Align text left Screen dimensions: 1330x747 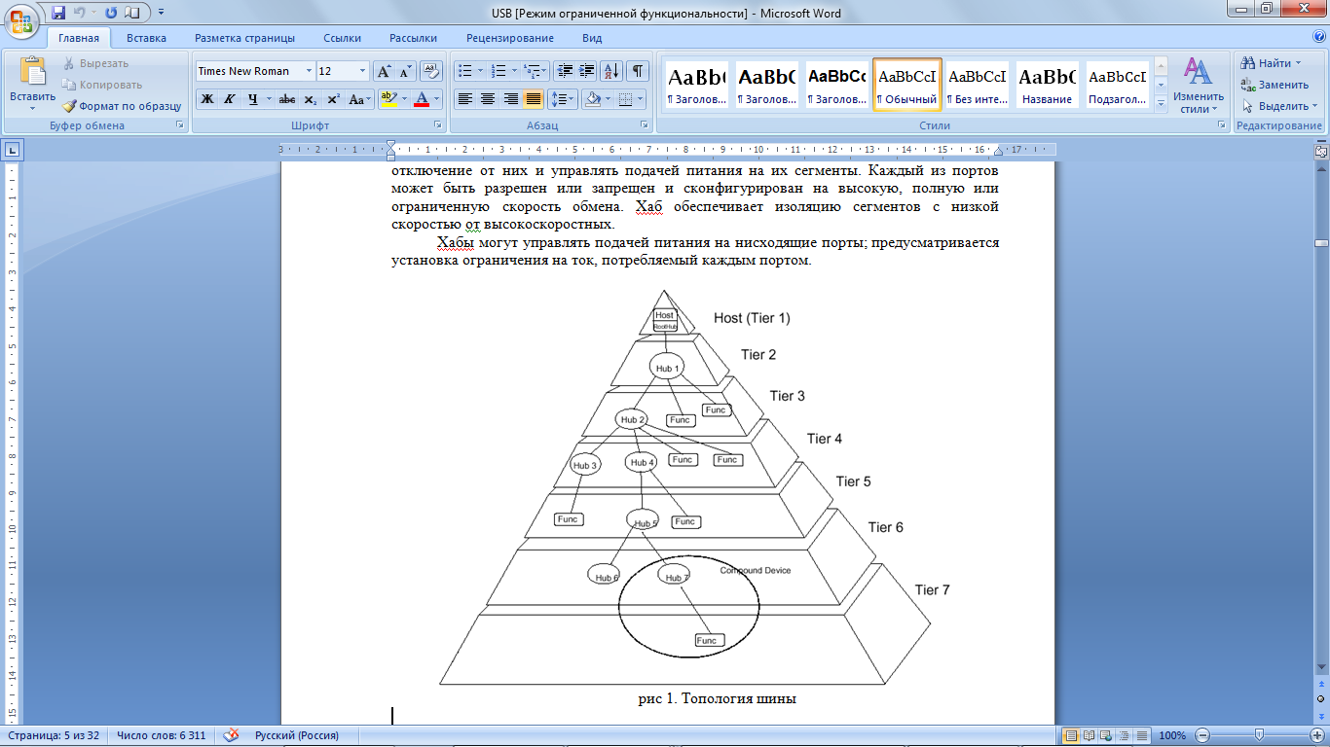coord(465,99)
